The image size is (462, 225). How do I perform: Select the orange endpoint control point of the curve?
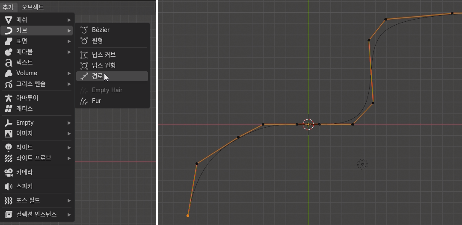[x=188, y=216]
